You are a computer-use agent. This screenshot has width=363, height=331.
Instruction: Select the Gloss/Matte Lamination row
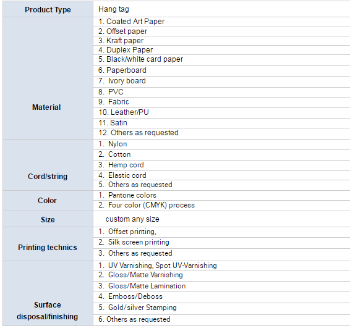pos(221,287)
